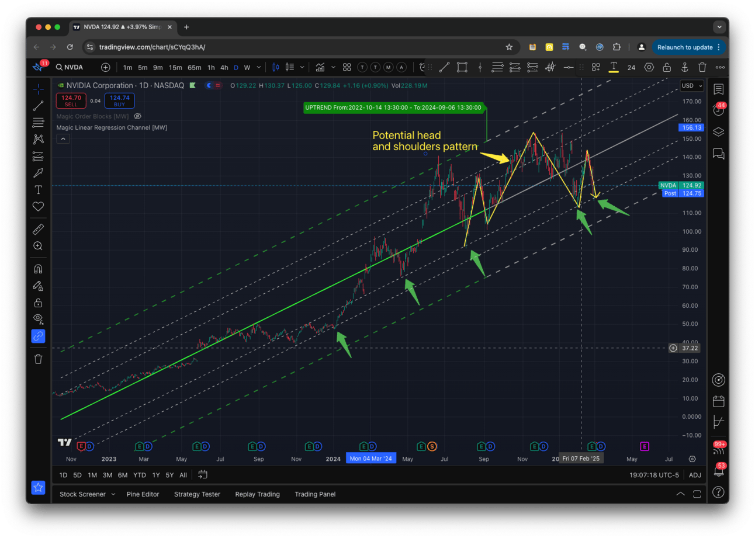The width and height of the screenshot is (755, 538).
Task: Select the text annotation tool in sidebar
Action: (39, 190)
